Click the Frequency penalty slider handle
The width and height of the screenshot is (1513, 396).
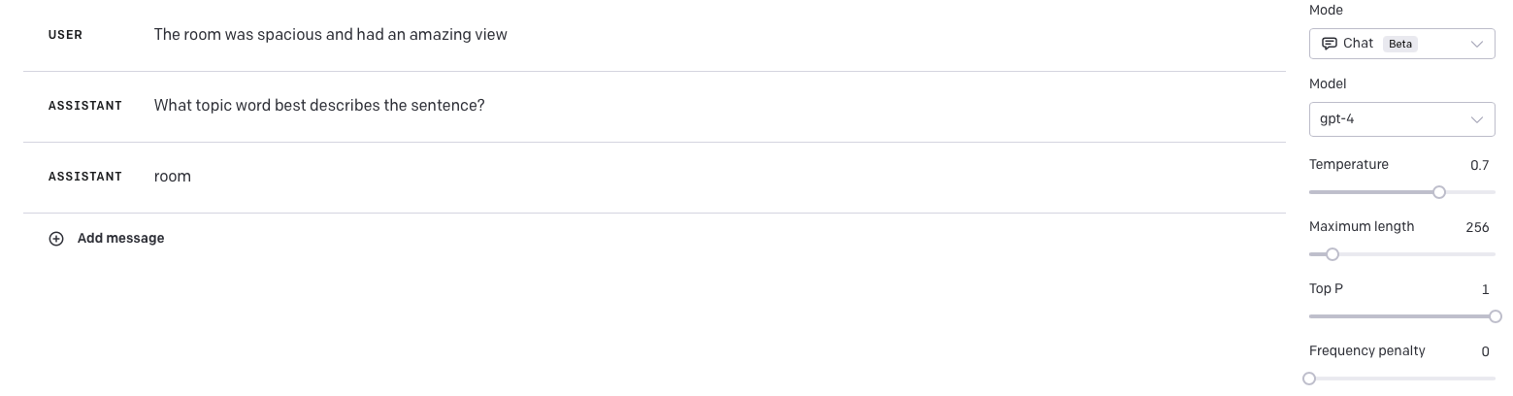pyautogui.click(x=1309, y=379)
